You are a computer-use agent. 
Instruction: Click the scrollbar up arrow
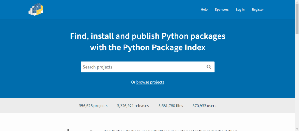coord(297,1)
